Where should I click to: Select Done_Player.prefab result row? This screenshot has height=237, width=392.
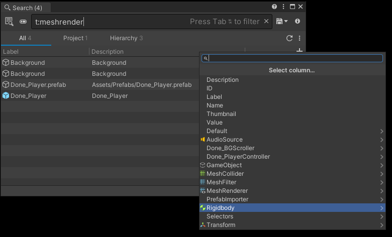pyautogui.click(x=38, y=85)
